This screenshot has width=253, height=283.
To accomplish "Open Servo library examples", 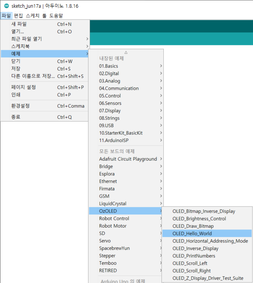I will click(x=126, y=240).
